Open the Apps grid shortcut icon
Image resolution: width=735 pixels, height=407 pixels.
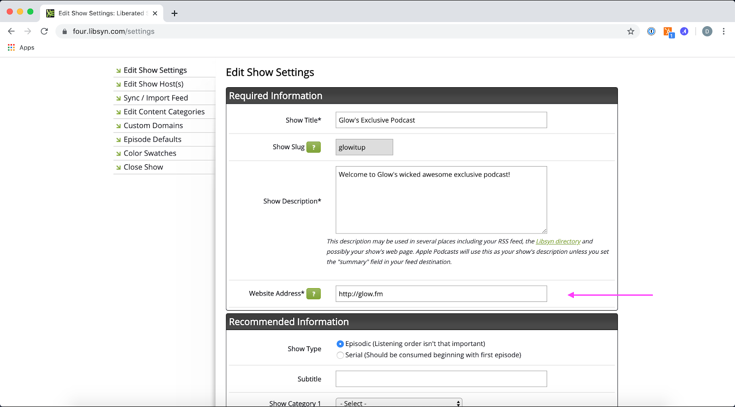[x=11, y=47]
